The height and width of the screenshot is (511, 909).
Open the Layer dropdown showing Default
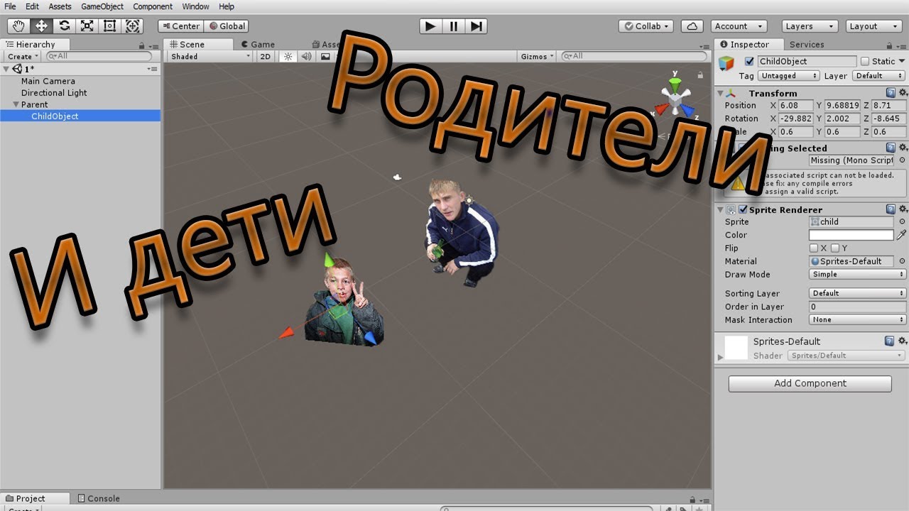(879, 75)
